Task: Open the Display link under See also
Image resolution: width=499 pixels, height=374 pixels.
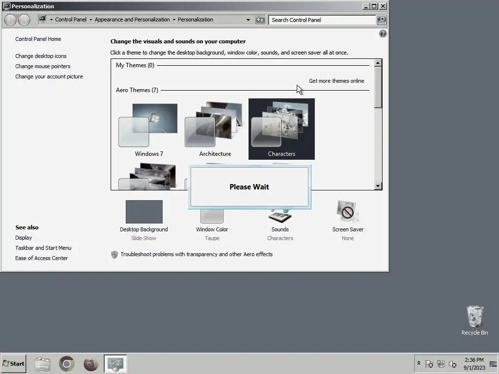Action: click(x=23, y=238)
